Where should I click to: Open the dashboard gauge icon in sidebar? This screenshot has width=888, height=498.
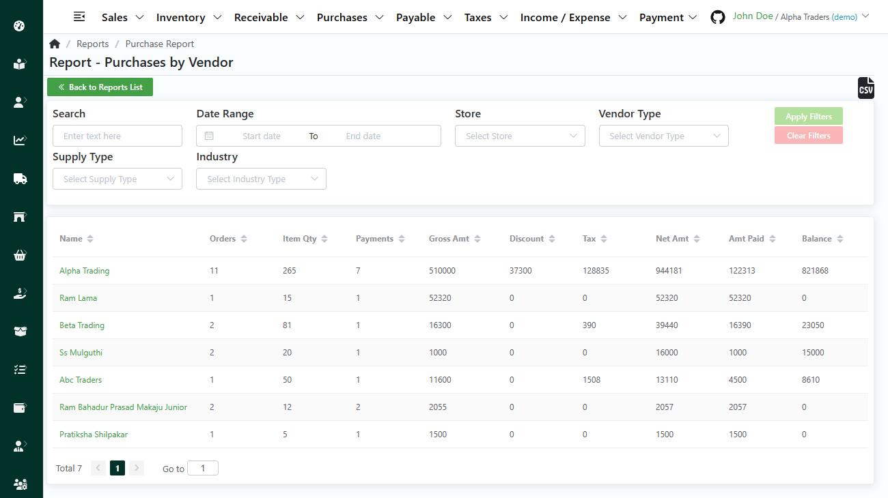point(20,26)
